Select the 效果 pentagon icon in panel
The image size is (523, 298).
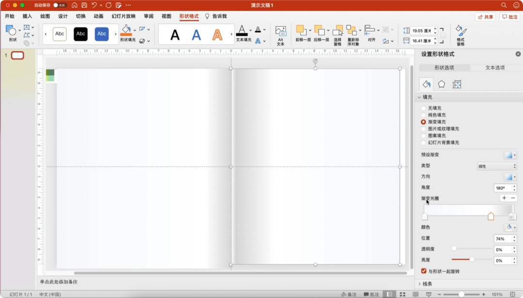442,84
